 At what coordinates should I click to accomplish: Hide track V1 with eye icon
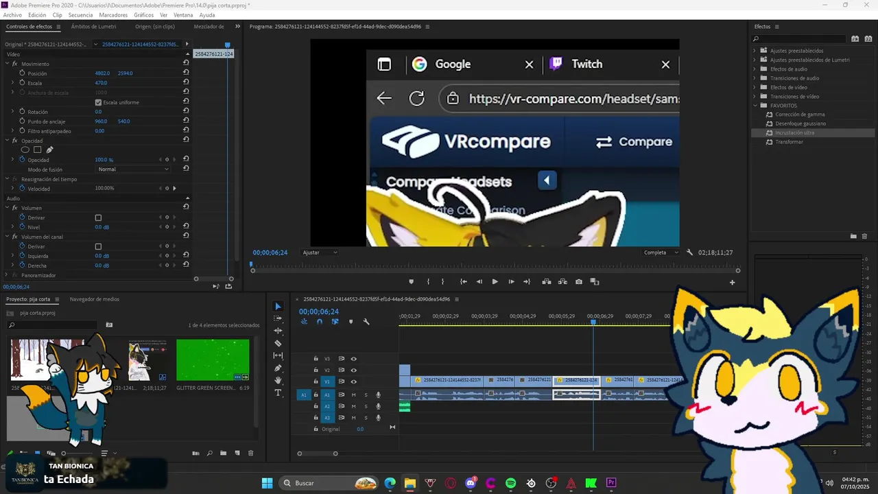354,381
